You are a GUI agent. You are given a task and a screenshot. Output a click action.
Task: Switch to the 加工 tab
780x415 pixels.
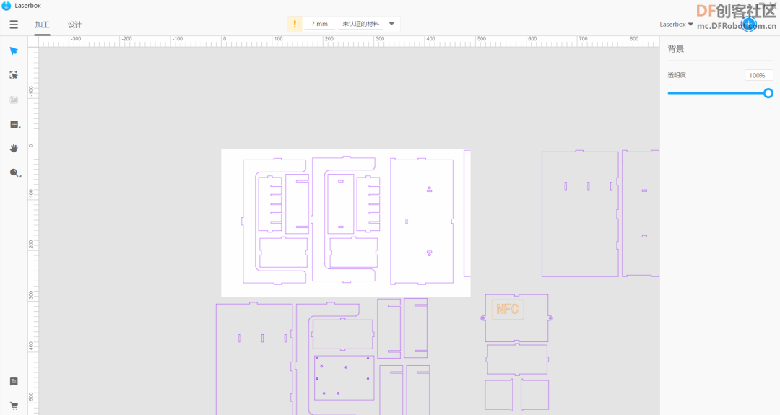43,25
